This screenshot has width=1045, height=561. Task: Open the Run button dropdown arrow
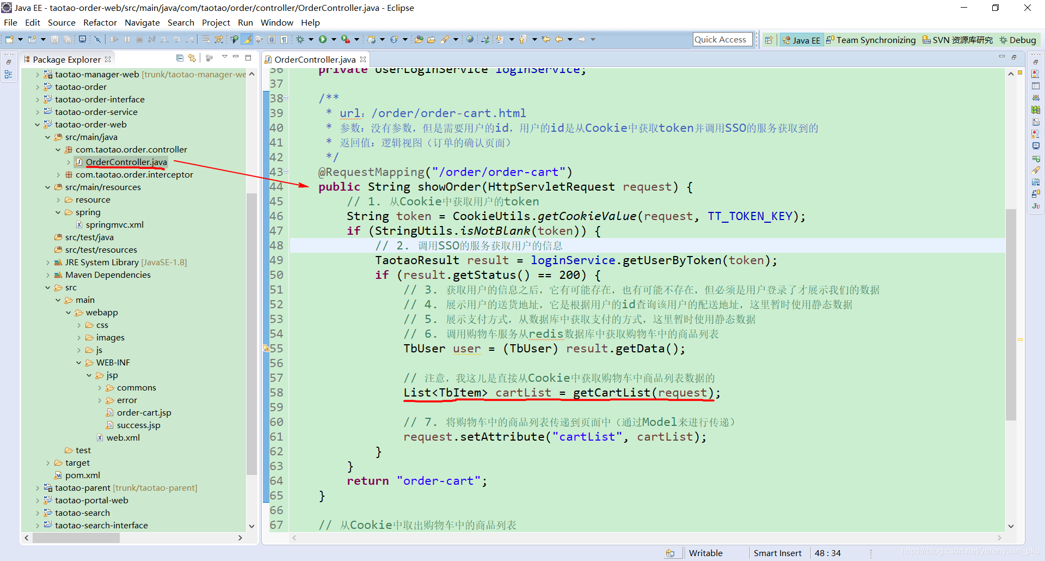[334, 39]
